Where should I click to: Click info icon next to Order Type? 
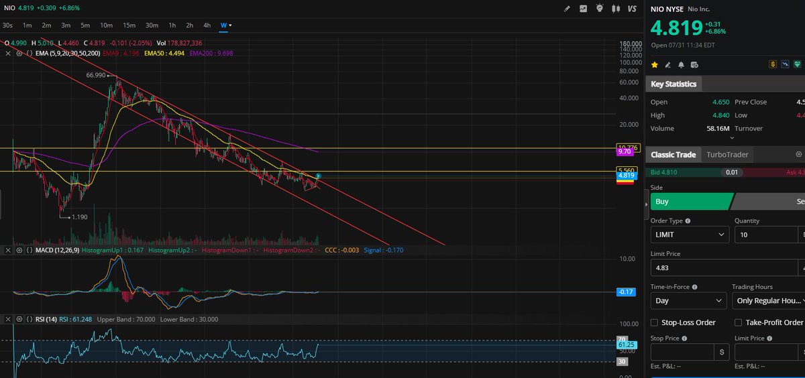click(687, 220)
